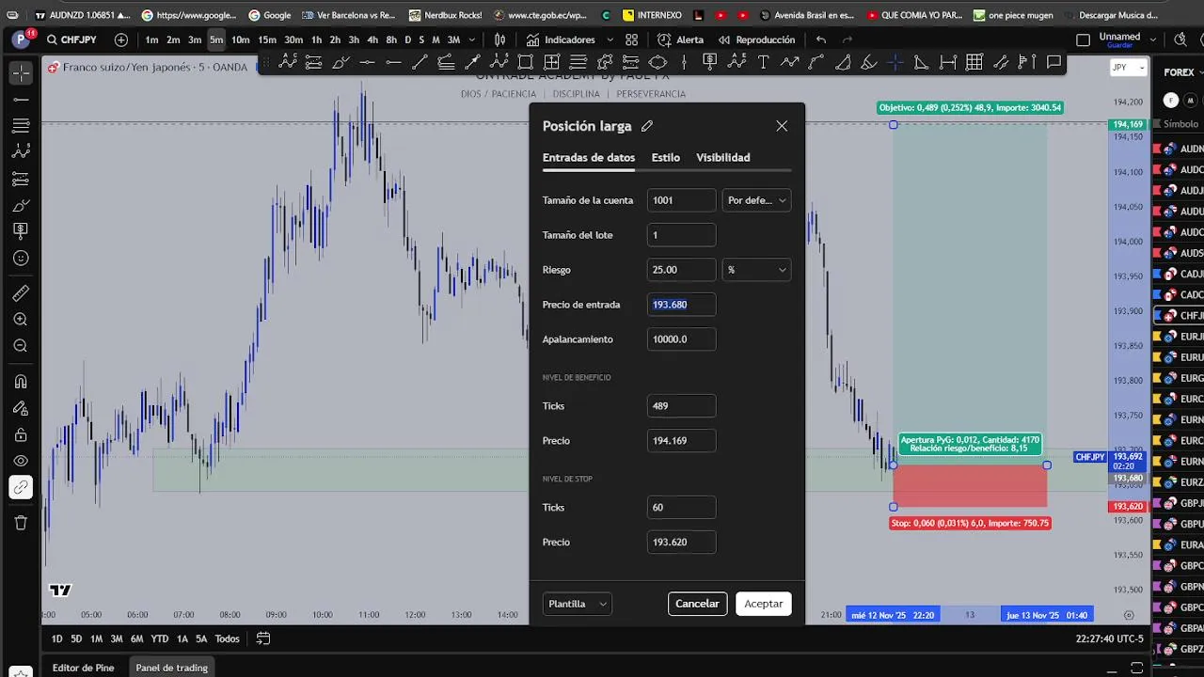
Task: Click the Precio de entrada field
Action: (682, 305)
